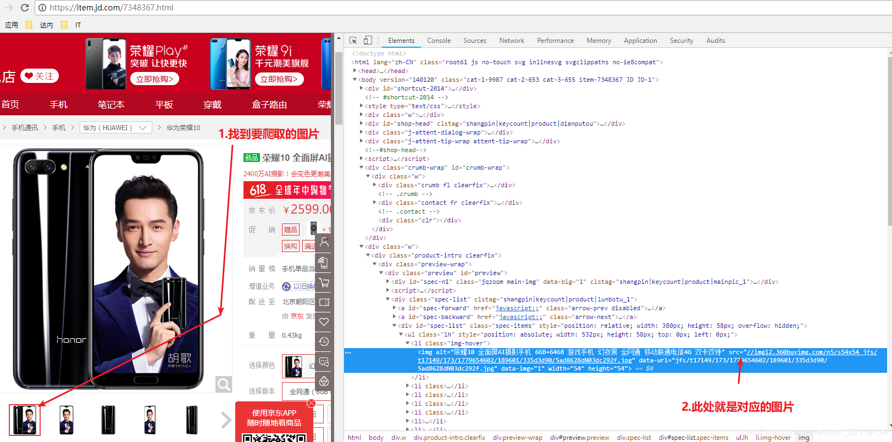Click the 华为荣耀10 breadcrumb link

point(183,127)
